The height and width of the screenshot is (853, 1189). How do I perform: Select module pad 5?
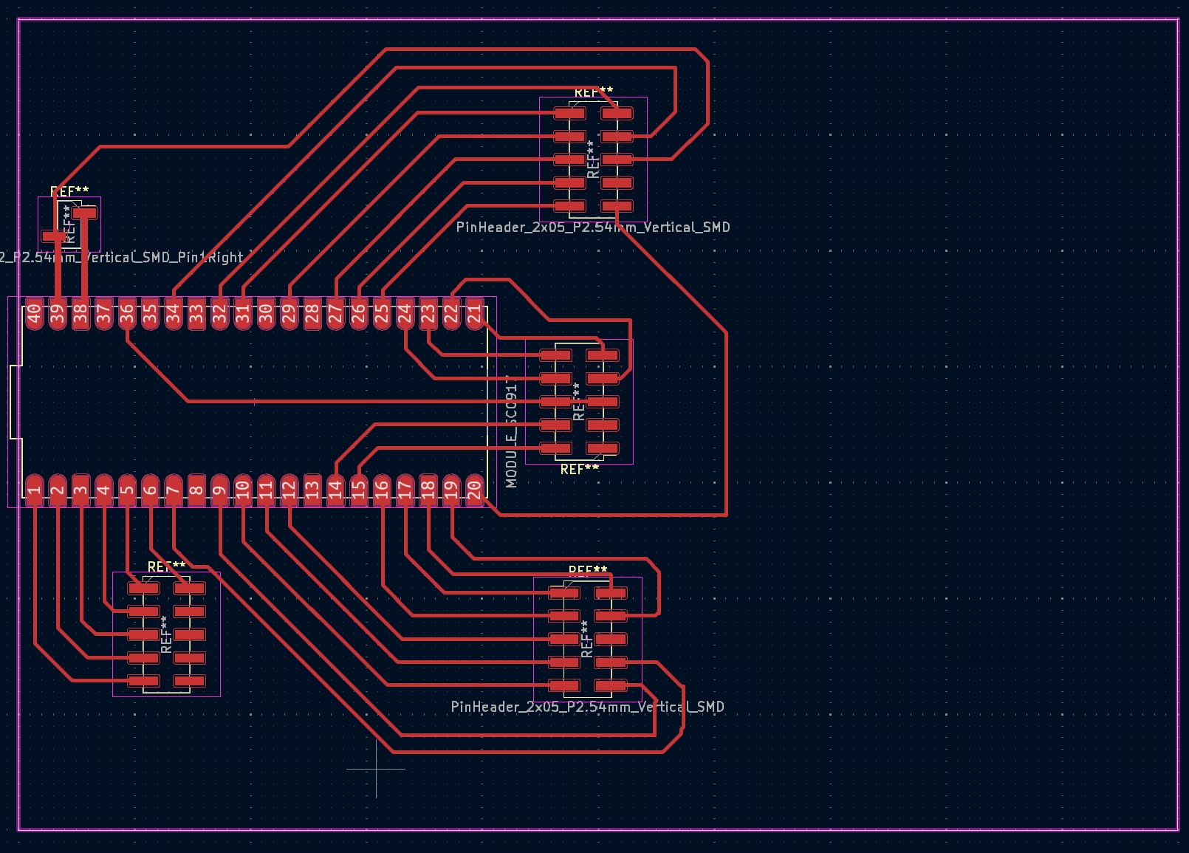coord(127,490)
